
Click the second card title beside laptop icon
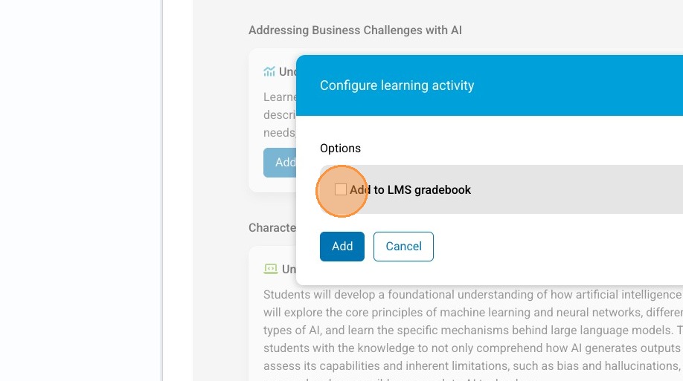(289, 269)
